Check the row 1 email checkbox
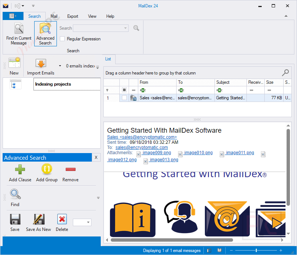 pyautogui.click(x=124, y=98)
